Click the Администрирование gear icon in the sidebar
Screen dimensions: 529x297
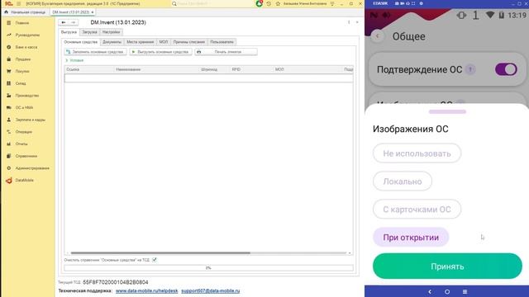point(9,168)
